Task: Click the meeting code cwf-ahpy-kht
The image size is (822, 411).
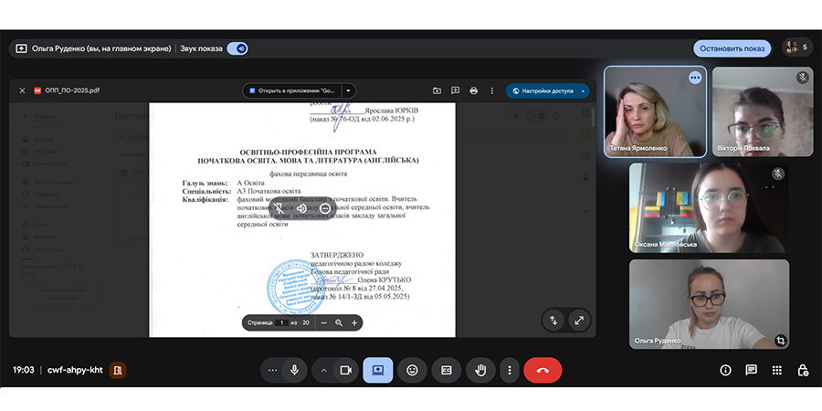Action: pos(75,370)
